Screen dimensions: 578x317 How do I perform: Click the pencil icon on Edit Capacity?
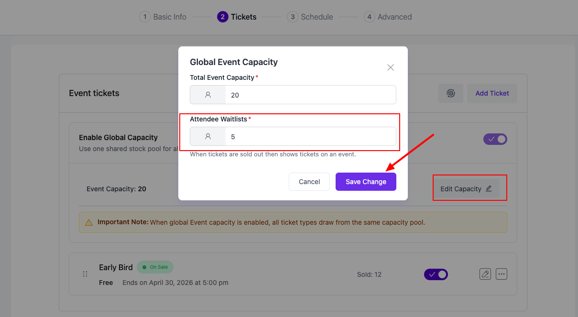tap(488, 188)
